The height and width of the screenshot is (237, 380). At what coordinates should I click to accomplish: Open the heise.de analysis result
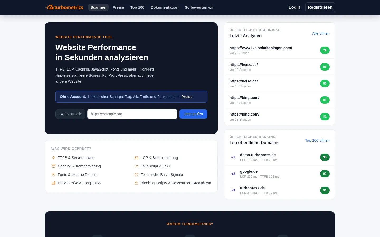pyautogui.click(x=244, y=65)
